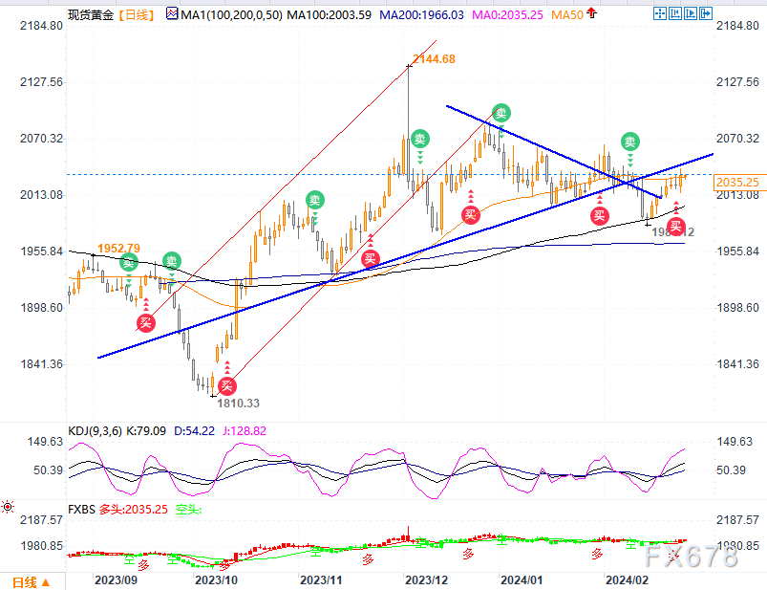
Task: Click the 【日线】 period label in the title
Action: point(137,14)
